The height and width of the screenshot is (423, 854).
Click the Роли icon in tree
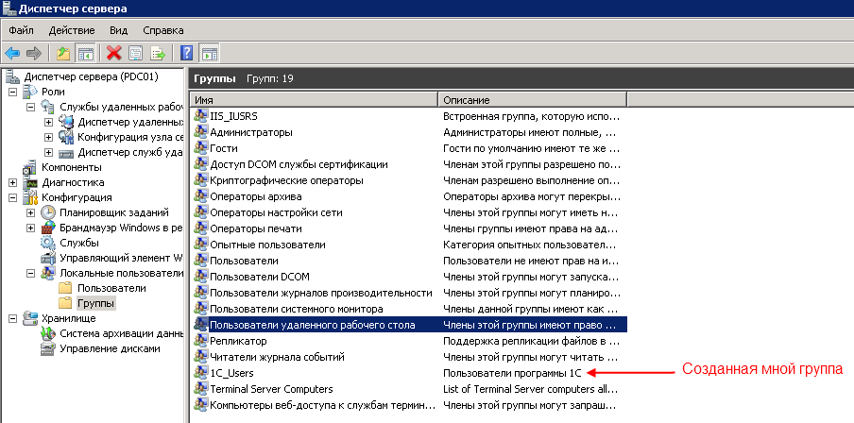point(30,92)
